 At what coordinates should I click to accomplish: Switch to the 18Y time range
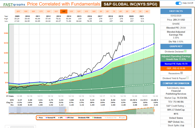[33, 12]
